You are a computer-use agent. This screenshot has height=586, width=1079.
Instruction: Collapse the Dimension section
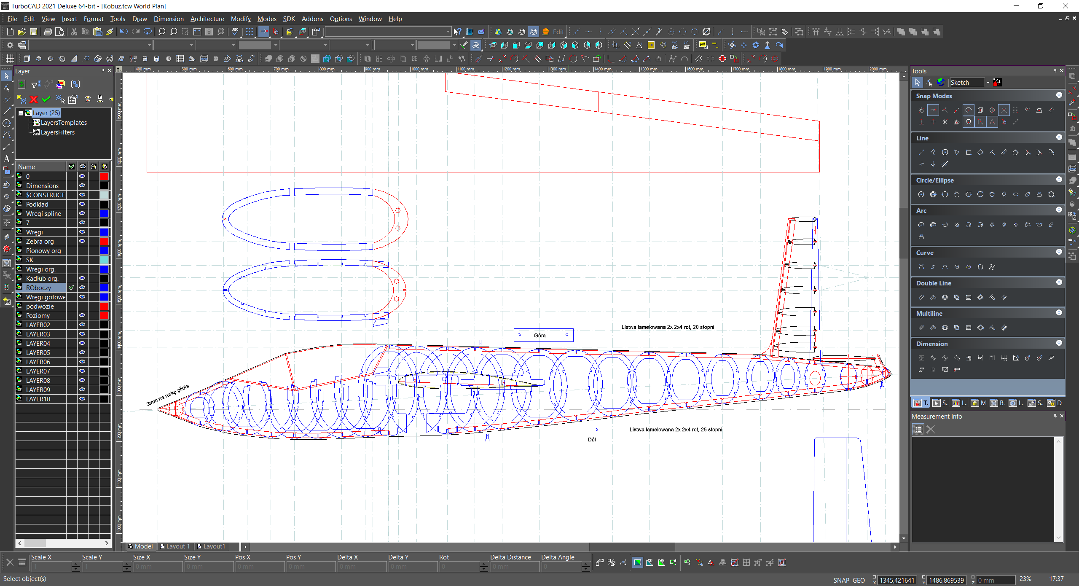1059,343
